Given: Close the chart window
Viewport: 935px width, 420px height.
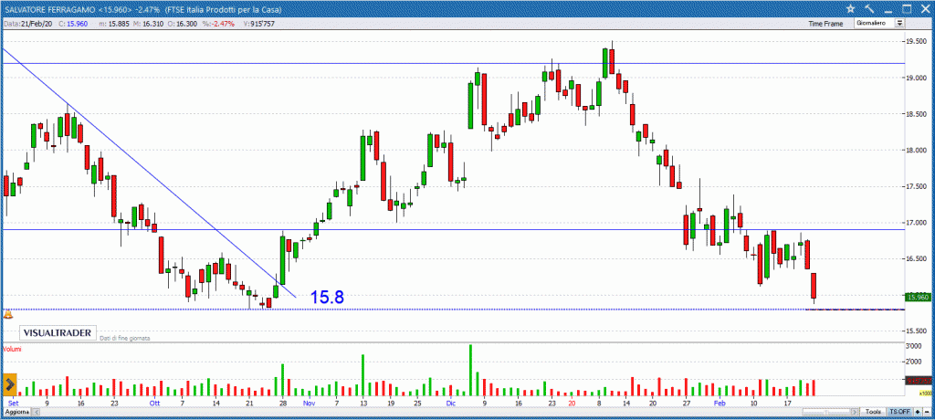Looking at the screenshot, I should tap(926, 8).
